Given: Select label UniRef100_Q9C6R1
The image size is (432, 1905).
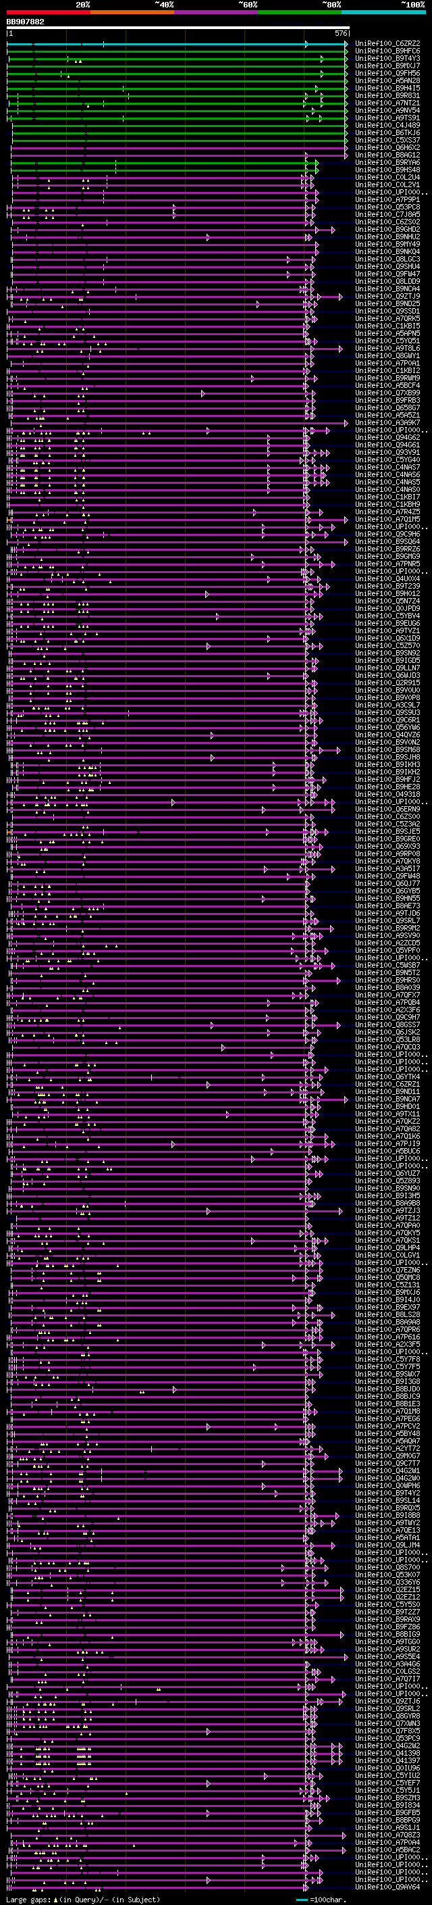Looking at the screenshot, I should (387, 720).
